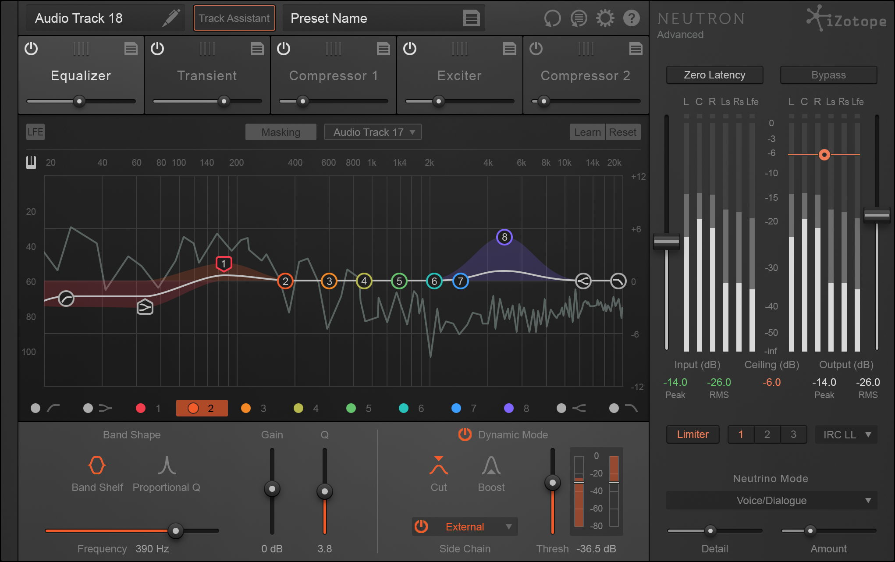
Task: Click the Track Assistant button
Action: click(x=234, y=18)
